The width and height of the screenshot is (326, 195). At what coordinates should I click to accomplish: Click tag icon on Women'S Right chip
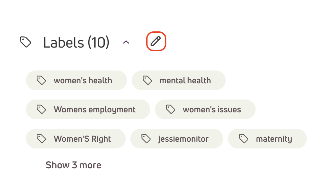point(41,139)
